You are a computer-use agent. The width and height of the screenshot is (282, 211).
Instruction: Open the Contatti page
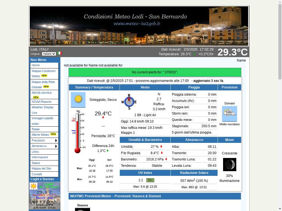tap(44, 174)
